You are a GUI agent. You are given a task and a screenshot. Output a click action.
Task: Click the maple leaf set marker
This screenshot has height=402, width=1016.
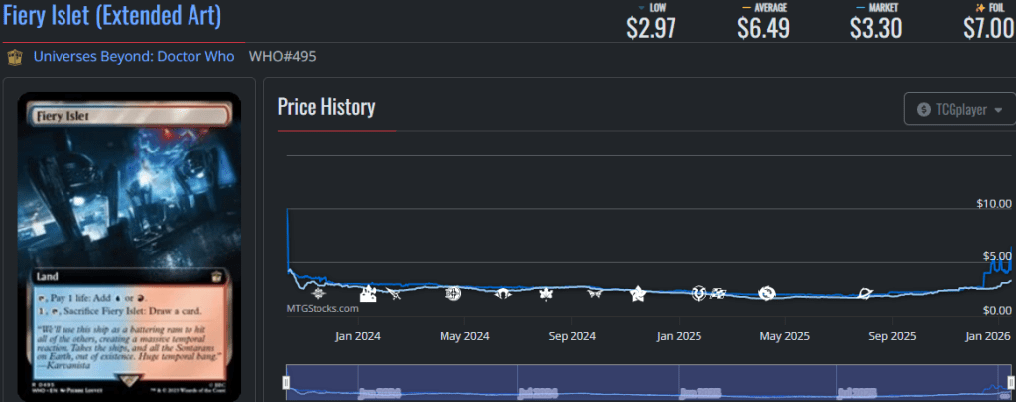[544, 293]
